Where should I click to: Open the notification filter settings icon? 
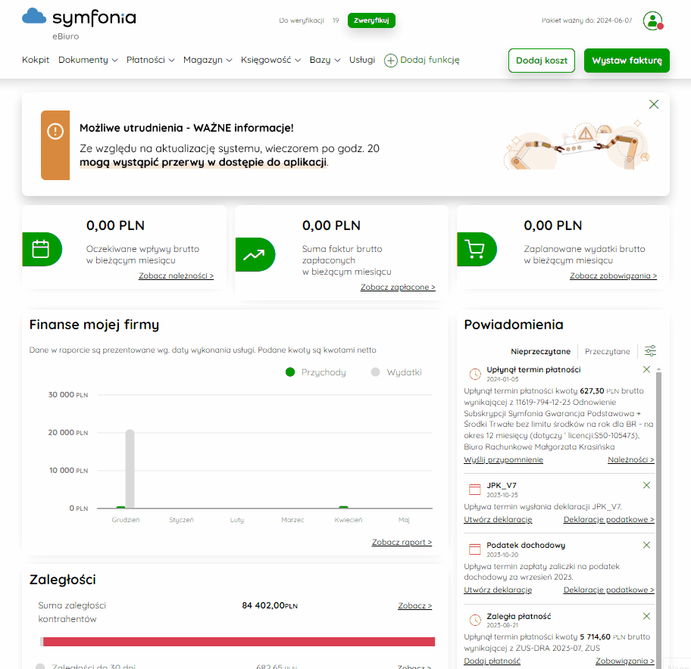pos(650,351)
